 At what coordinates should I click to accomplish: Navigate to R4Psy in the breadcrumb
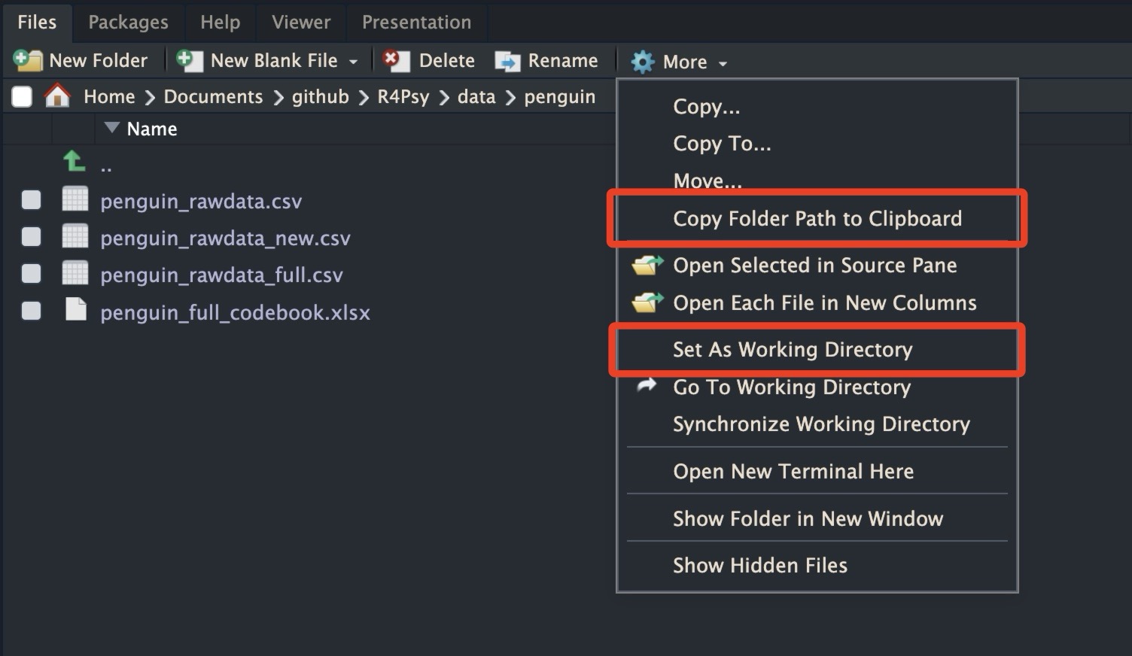click(x=403, y=97)
